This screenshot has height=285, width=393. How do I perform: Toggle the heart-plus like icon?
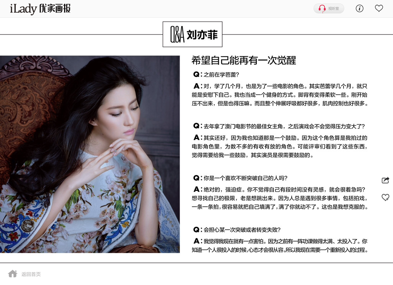tap(385, 197)
